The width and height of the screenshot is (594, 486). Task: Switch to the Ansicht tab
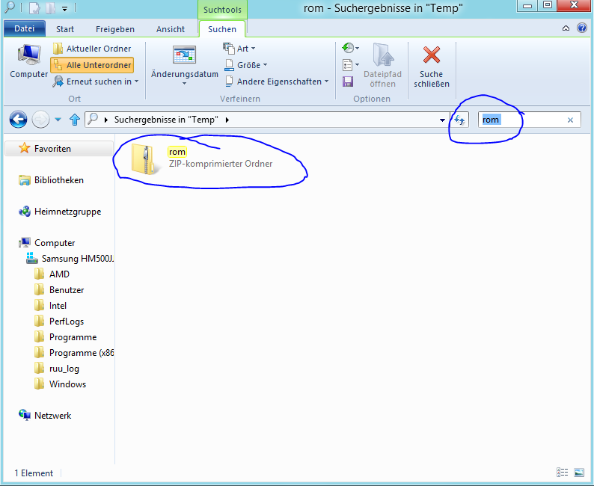(x=171, y=29)
